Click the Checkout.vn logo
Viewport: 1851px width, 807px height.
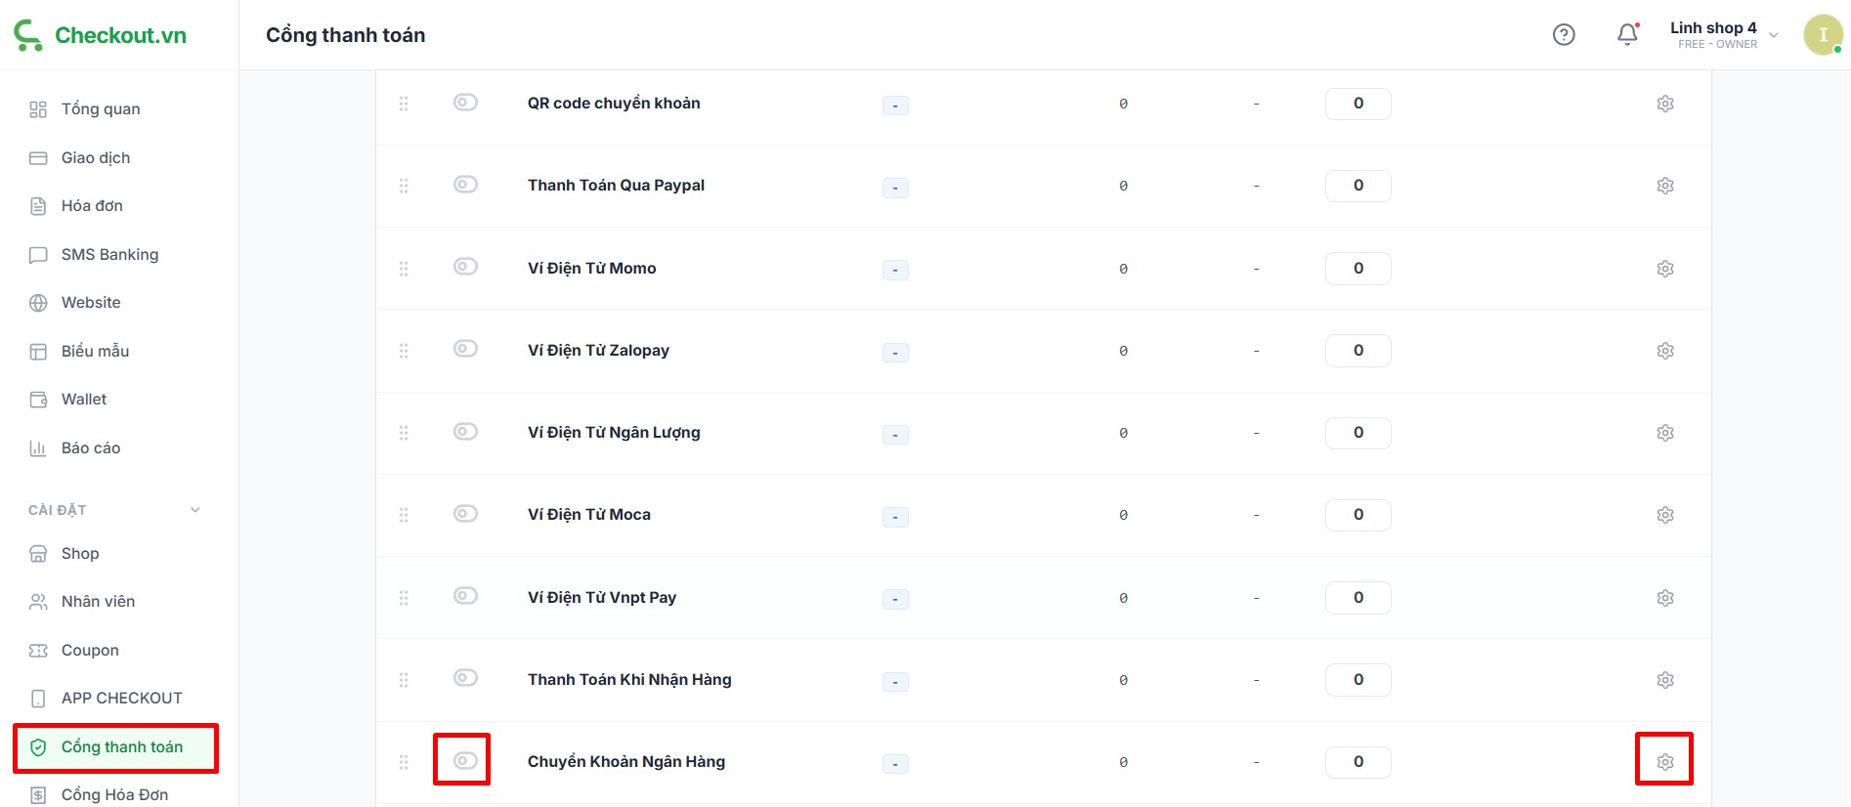pos(101,35)
